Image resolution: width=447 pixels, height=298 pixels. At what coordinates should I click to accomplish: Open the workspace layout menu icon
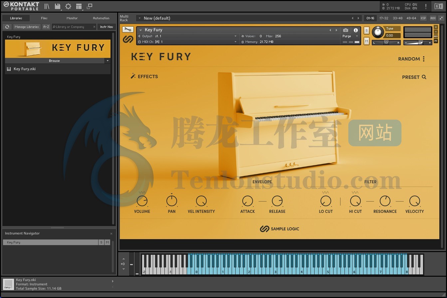click(79, 6)
